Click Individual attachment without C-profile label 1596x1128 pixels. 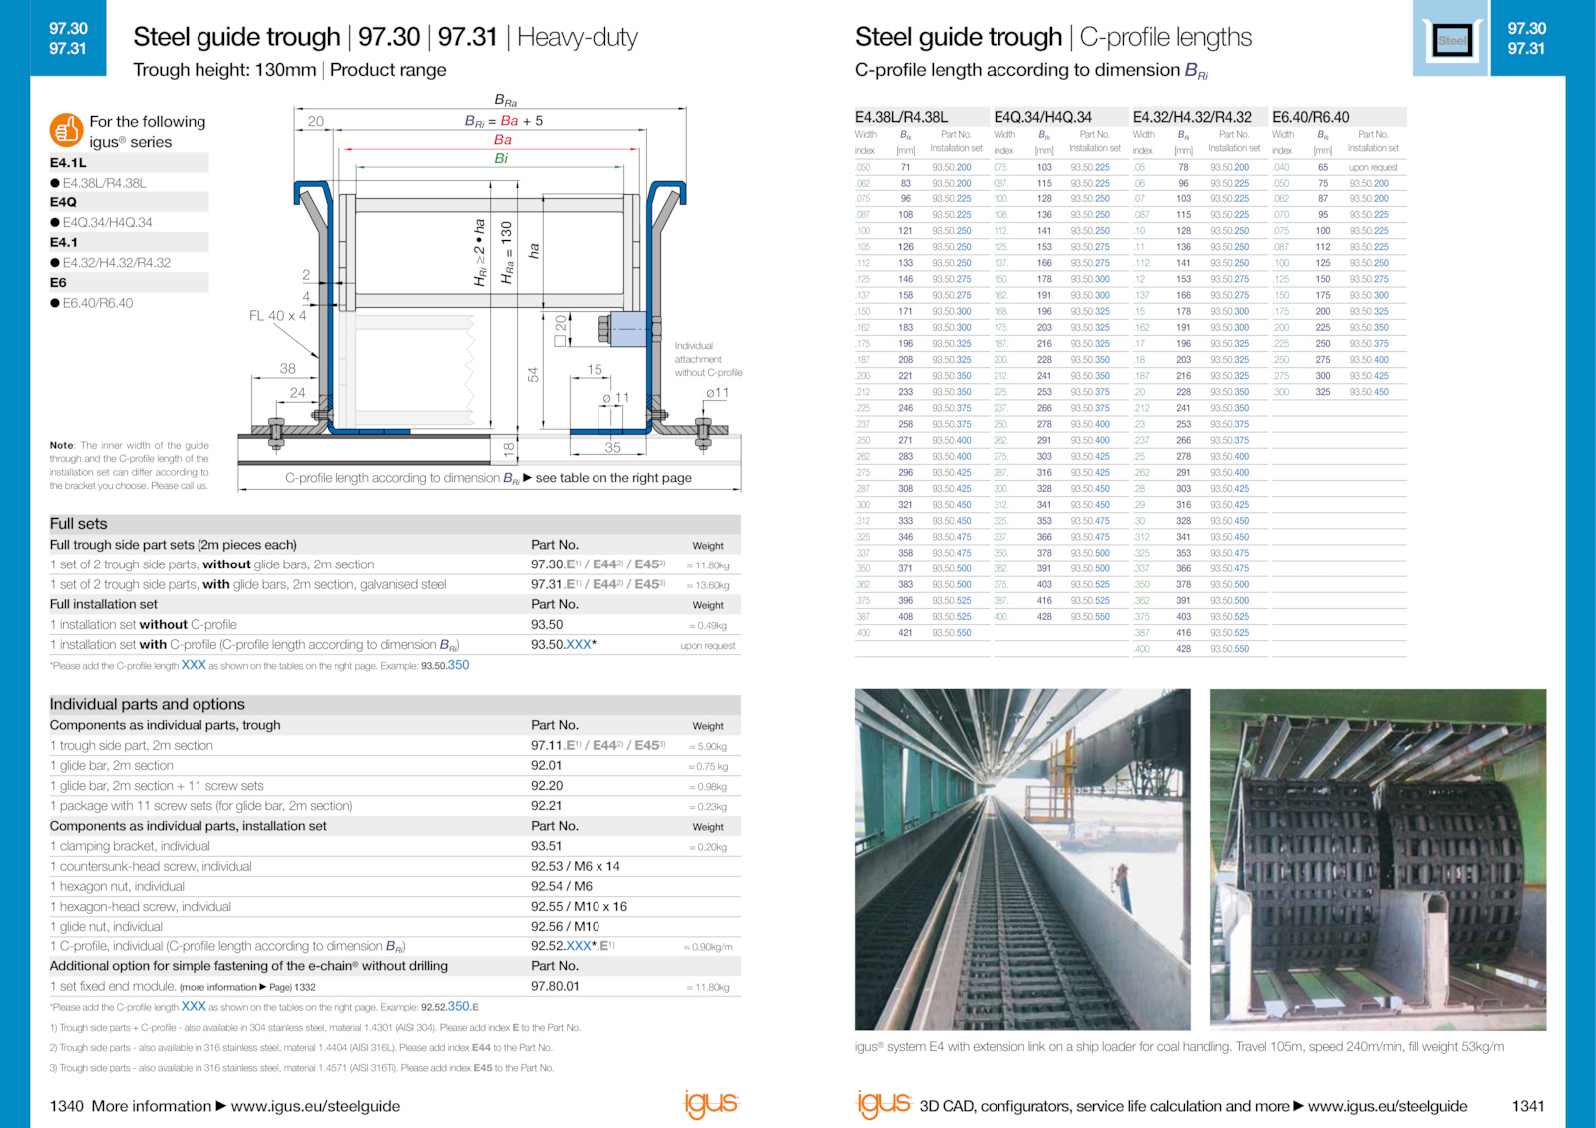pyautogui.click(x=708, y=359)
